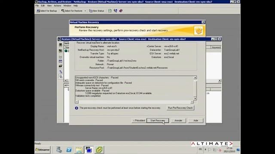Click the ESX Server value esx2.vmlab.net

click(x=171, y=53)
